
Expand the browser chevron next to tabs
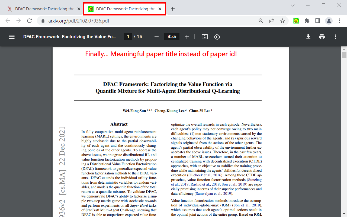[292, 5]
